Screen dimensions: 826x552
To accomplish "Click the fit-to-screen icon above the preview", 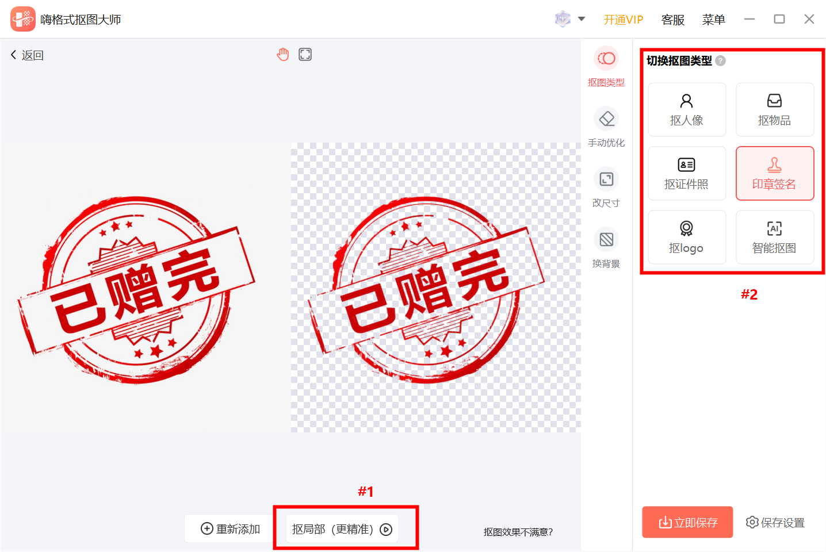I will tap(305, 53).
